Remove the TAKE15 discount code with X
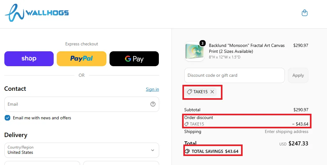 click(212, 92)
